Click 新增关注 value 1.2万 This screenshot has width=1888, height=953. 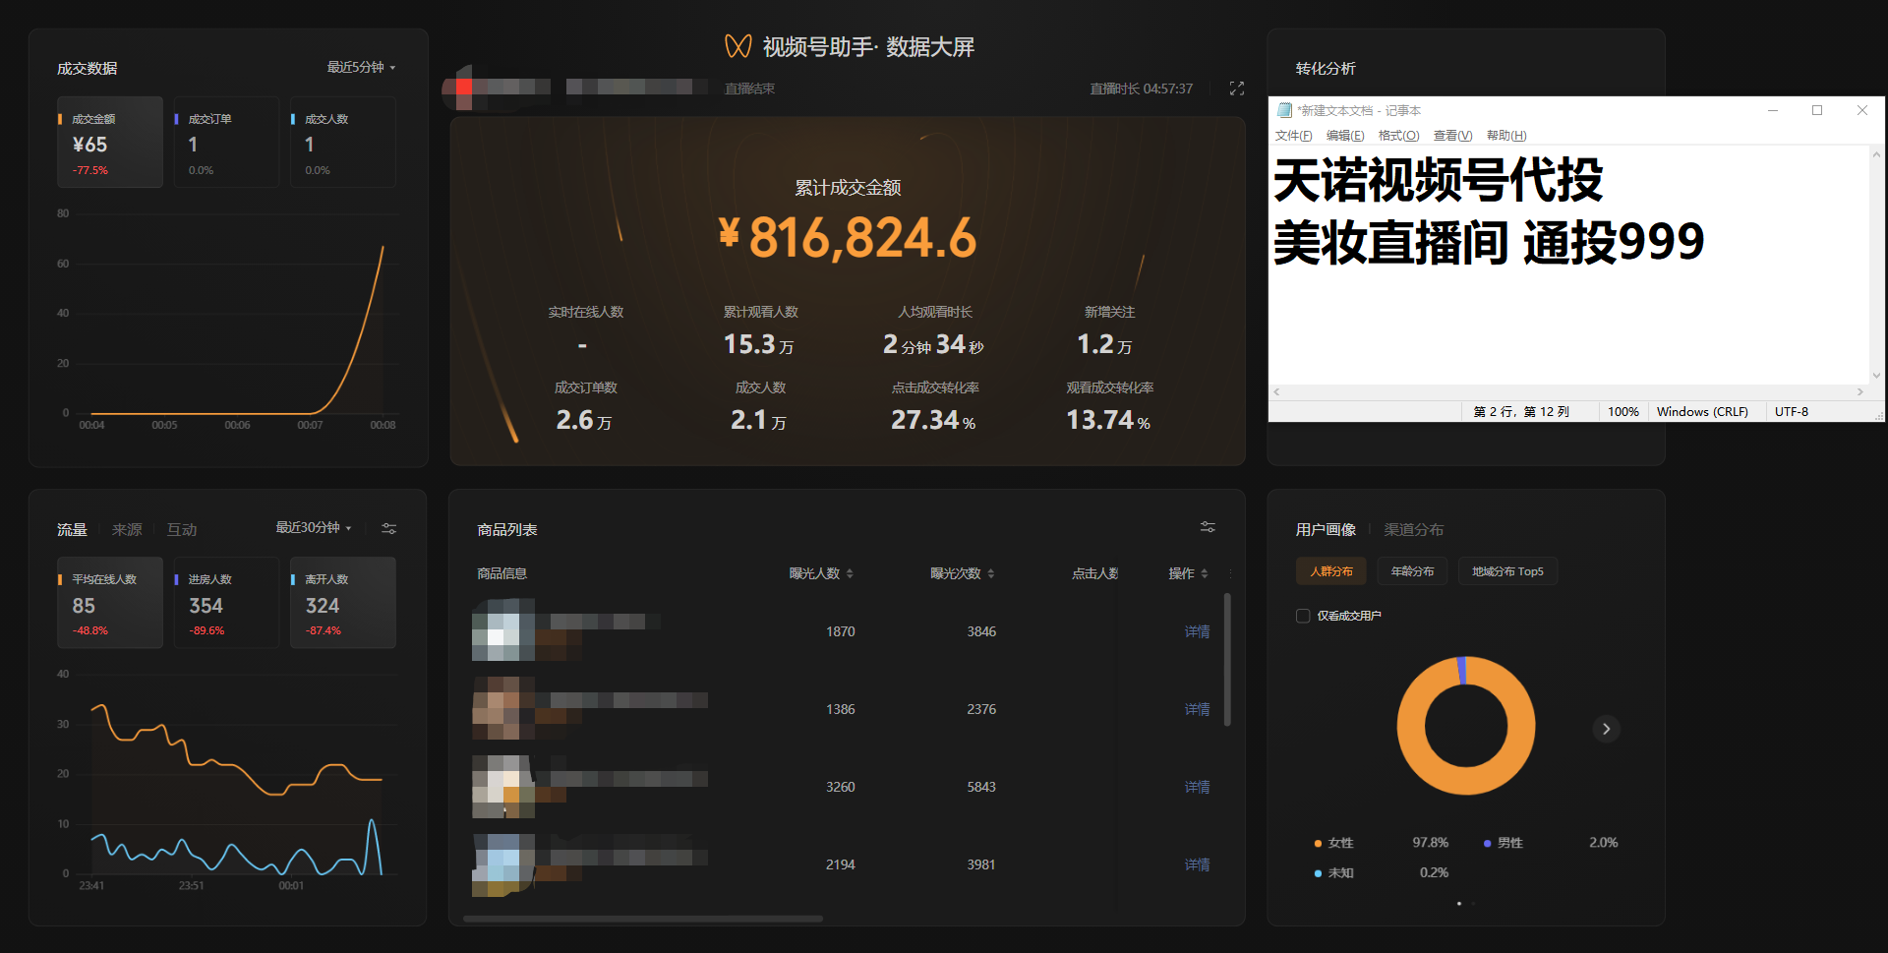pos(1104,344)
